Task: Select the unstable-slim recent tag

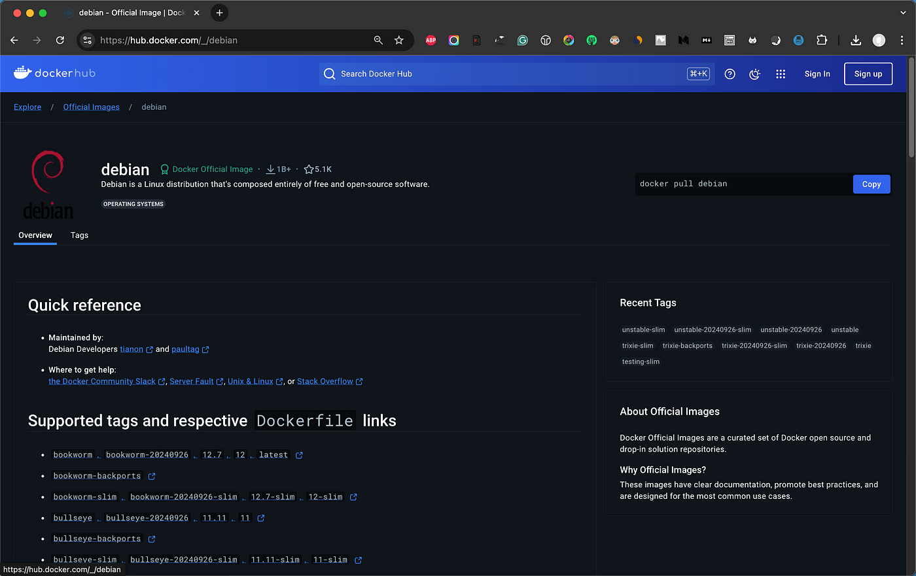Action: click(643, 330)
